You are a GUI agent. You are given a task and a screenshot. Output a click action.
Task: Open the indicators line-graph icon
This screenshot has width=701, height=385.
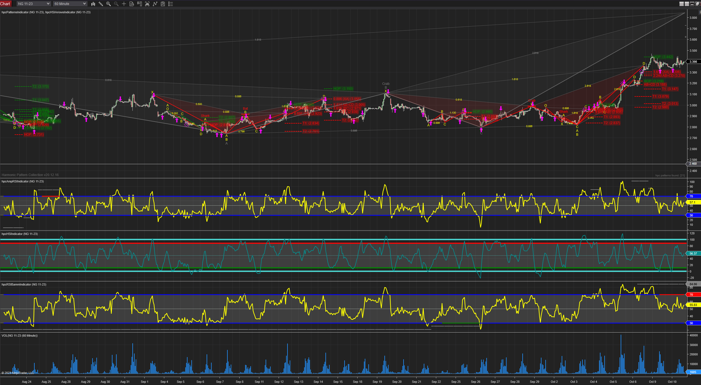point(155,4)
